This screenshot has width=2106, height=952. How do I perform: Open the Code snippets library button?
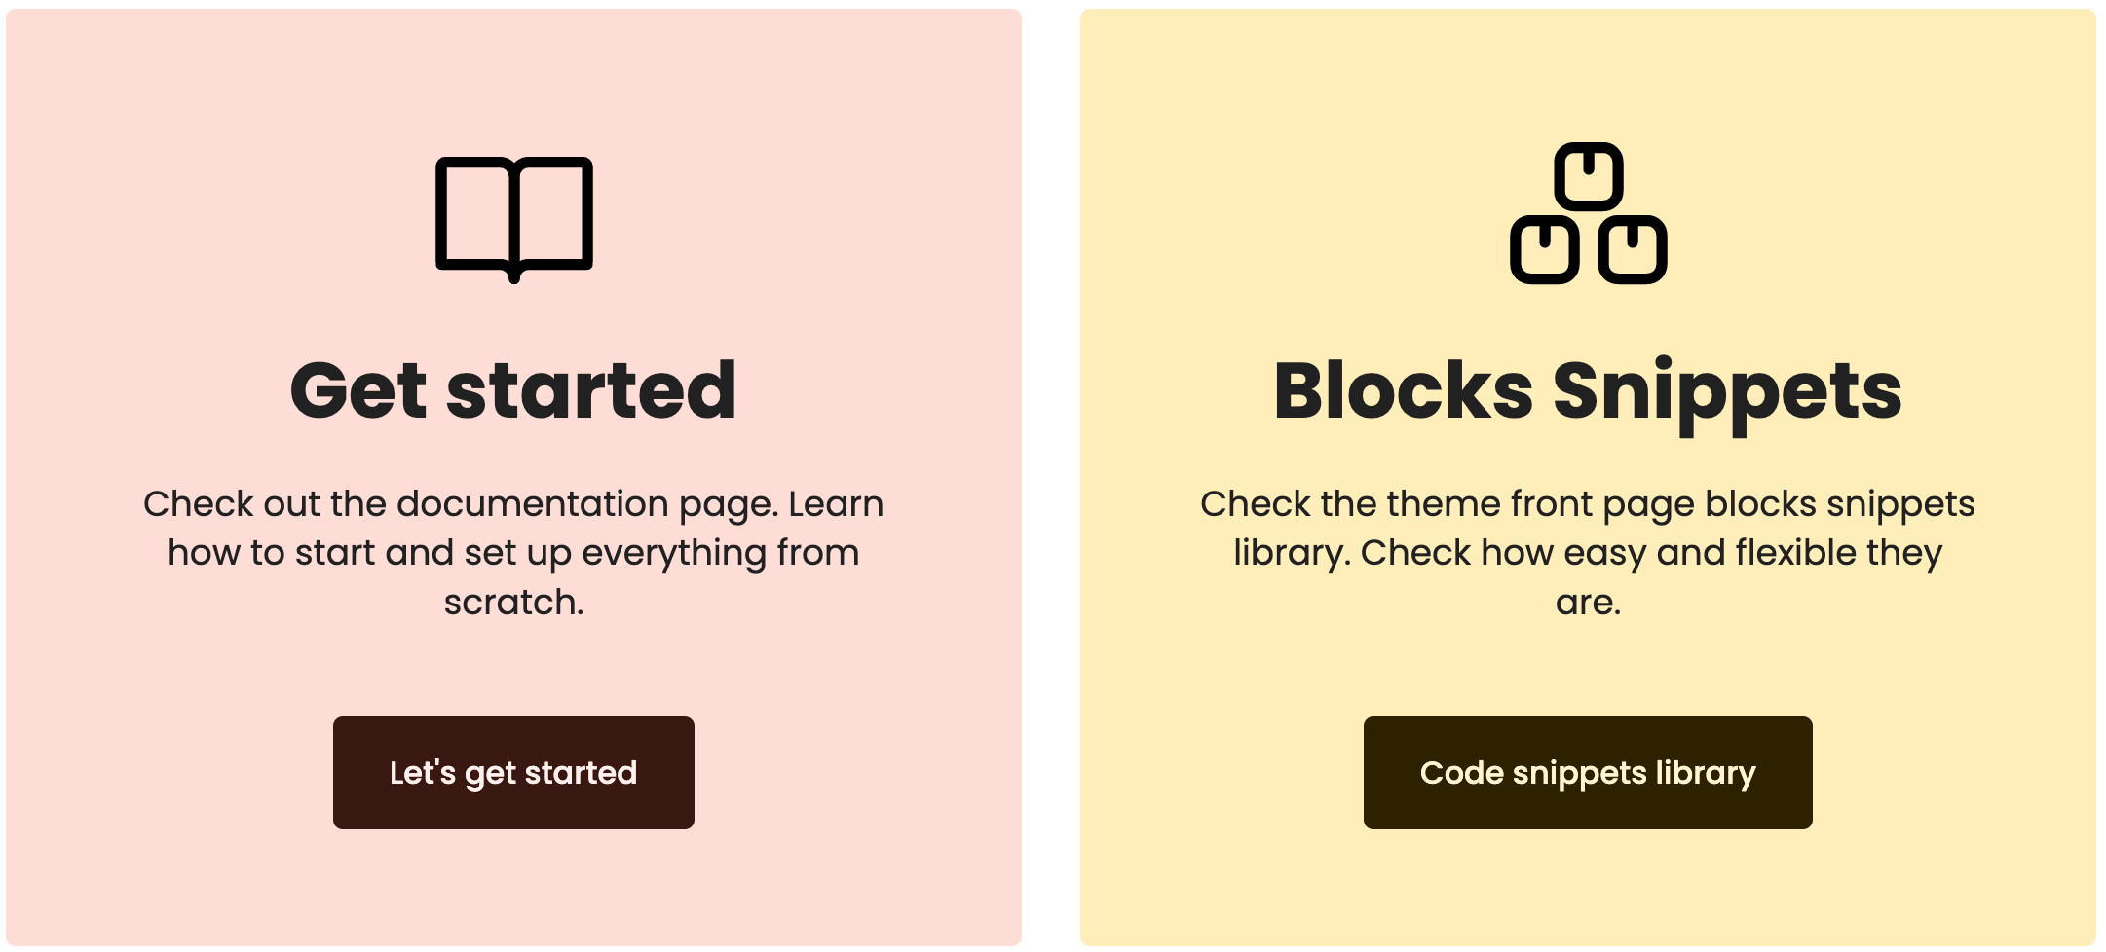click(1588, 773)
